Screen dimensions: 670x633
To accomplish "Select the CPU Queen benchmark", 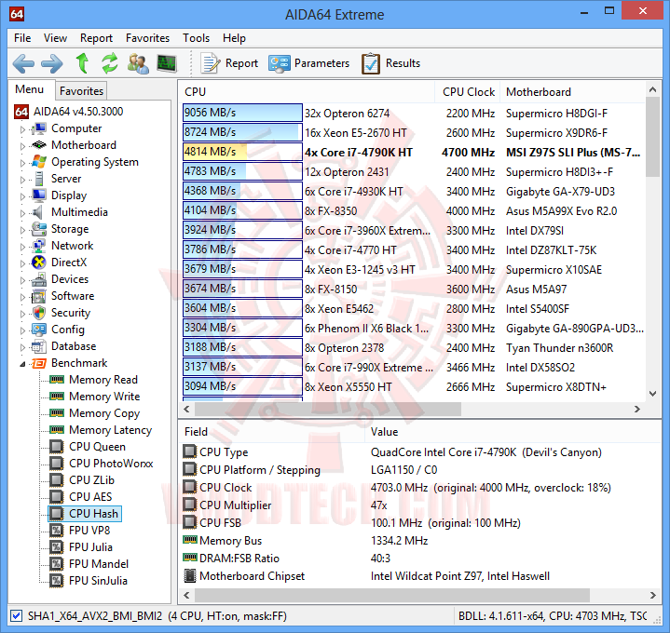I will point(97,447).
